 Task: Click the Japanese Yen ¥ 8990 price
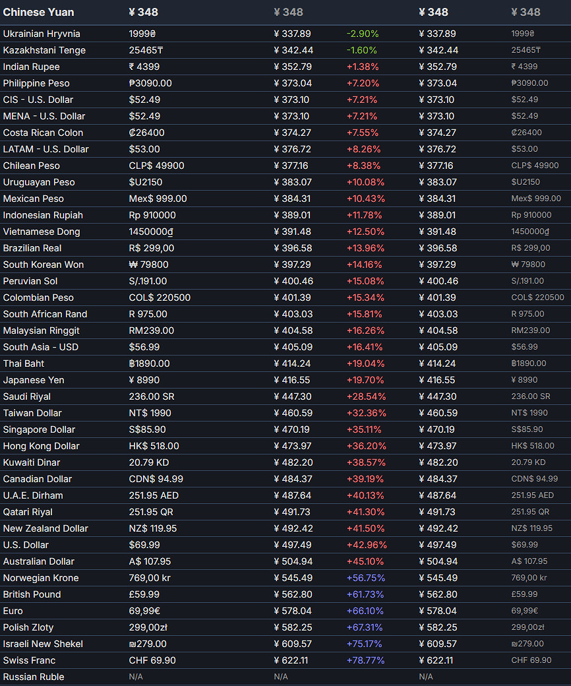pos(142,380)
